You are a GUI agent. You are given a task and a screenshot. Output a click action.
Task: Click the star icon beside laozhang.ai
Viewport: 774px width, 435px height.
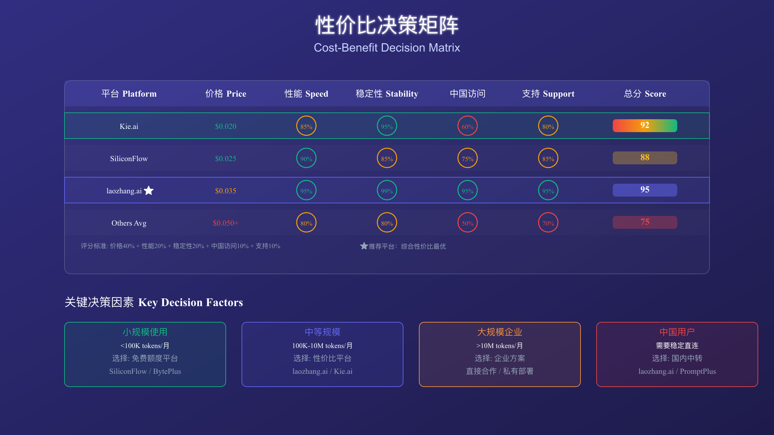tap(149, 191)
